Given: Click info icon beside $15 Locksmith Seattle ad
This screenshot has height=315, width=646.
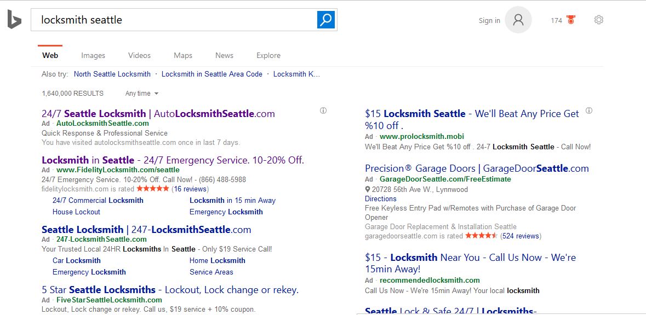Looking at the screenshot, I should click(588, 110).
